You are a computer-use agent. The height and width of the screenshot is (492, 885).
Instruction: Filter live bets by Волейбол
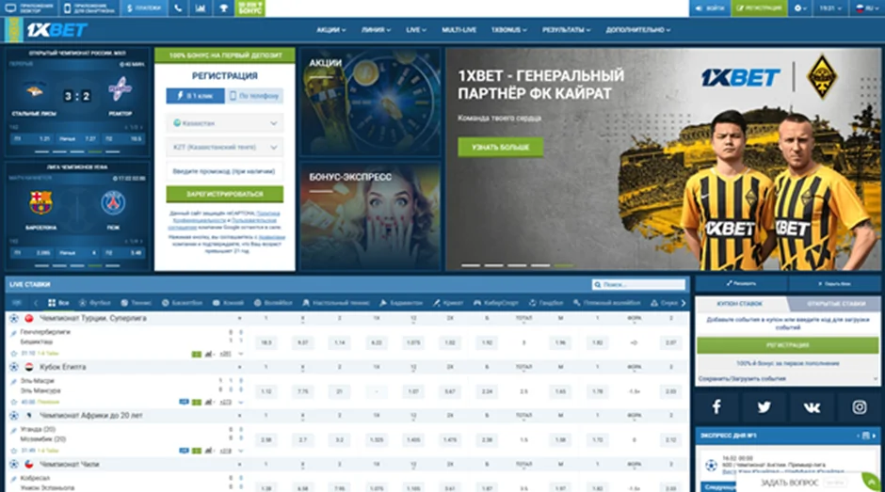pyautogui.click(x=273, y=303)
